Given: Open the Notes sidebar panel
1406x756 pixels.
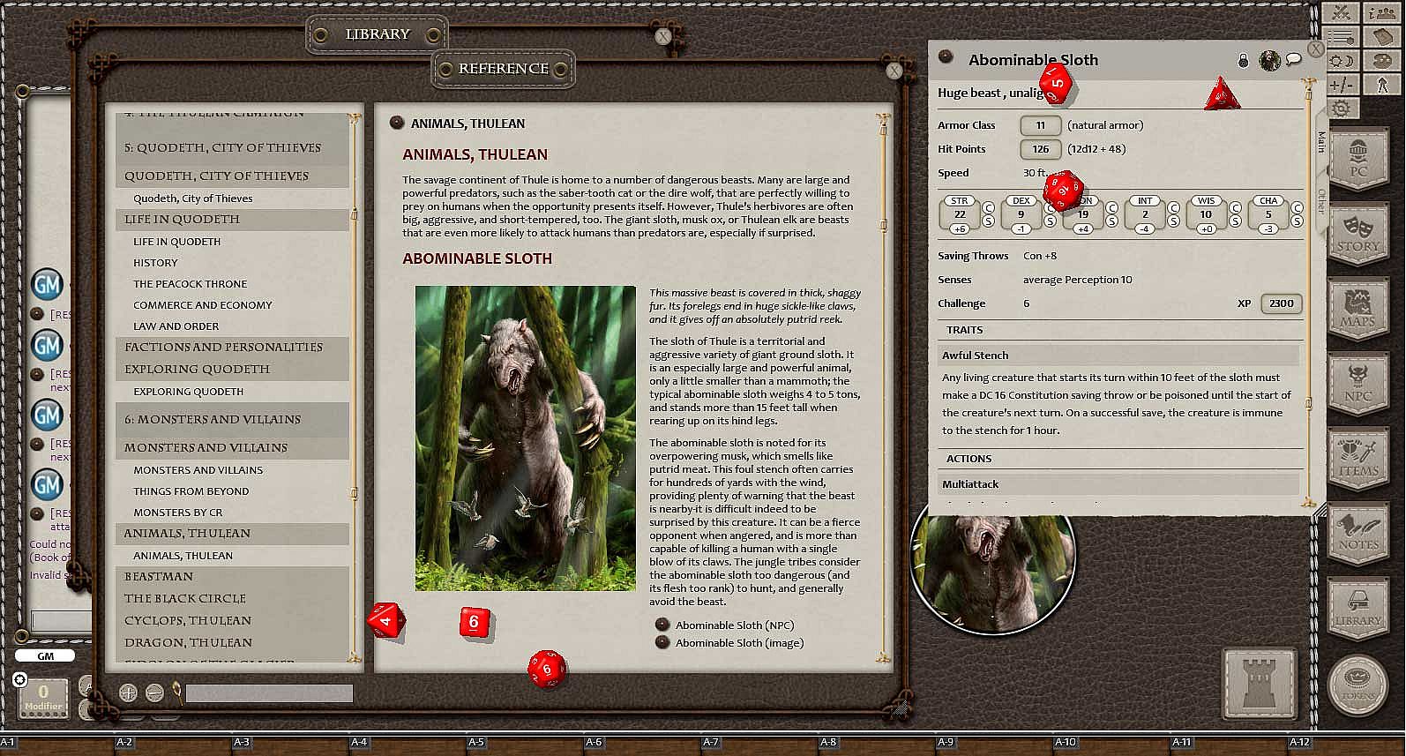Looking at the screenshot, I should pos(1357,534).
